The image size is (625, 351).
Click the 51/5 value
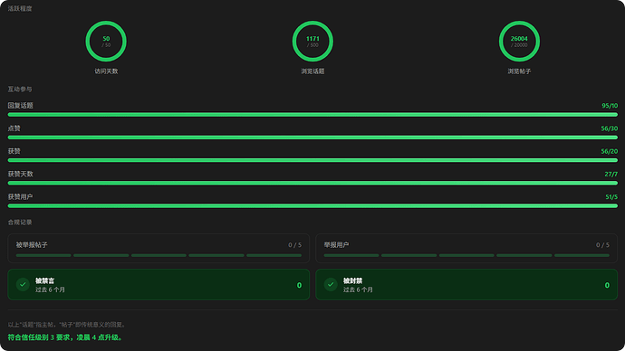tap(611, 196)
